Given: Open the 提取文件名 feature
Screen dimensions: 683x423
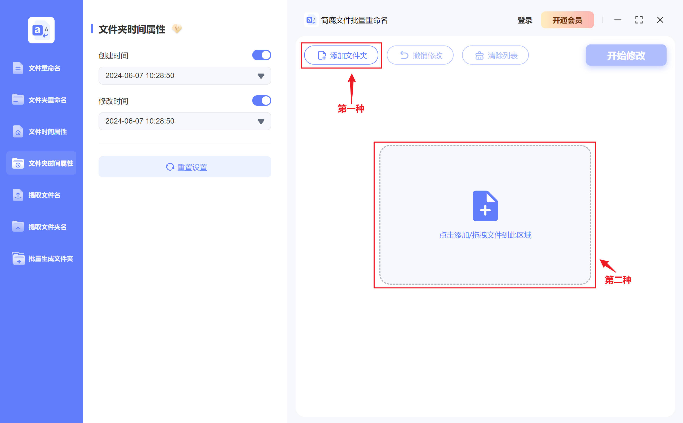Looking at the screenshot, I should [41, 195].
